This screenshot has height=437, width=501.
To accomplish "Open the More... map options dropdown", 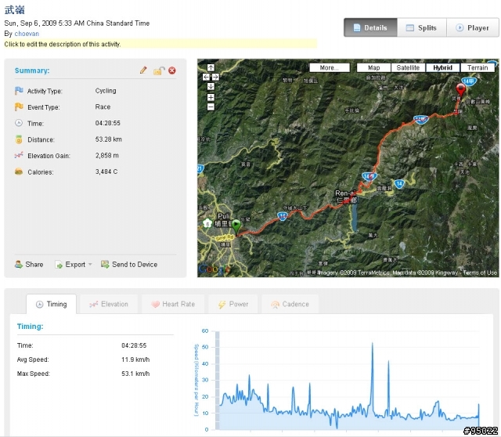I will coord(330,68).
